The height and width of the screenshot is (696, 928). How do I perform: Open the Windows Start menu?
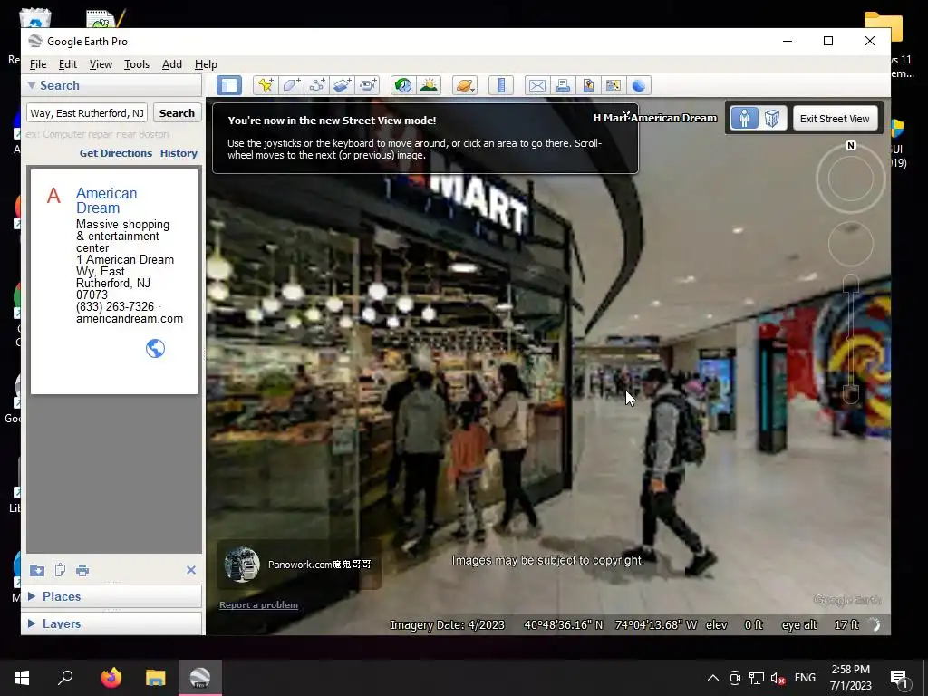click(22, 678)
